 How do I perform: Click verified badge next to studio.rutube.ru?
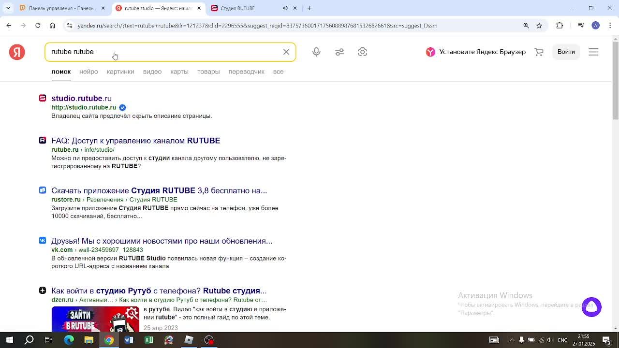point(122,107)
